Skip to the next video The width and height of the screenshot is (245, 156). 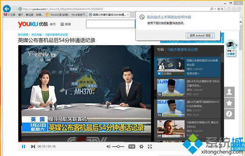pos(33,147)
